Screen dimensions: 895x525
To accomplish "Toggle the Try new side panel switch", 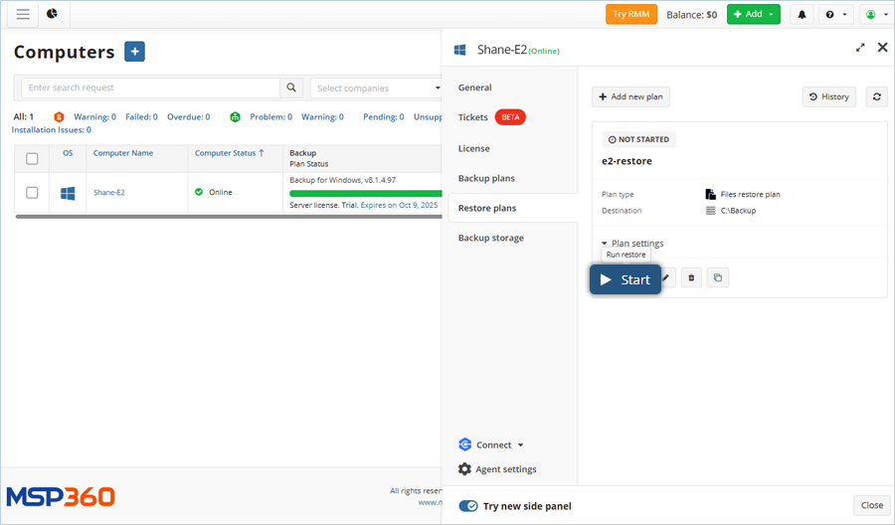I will (468, 506).
